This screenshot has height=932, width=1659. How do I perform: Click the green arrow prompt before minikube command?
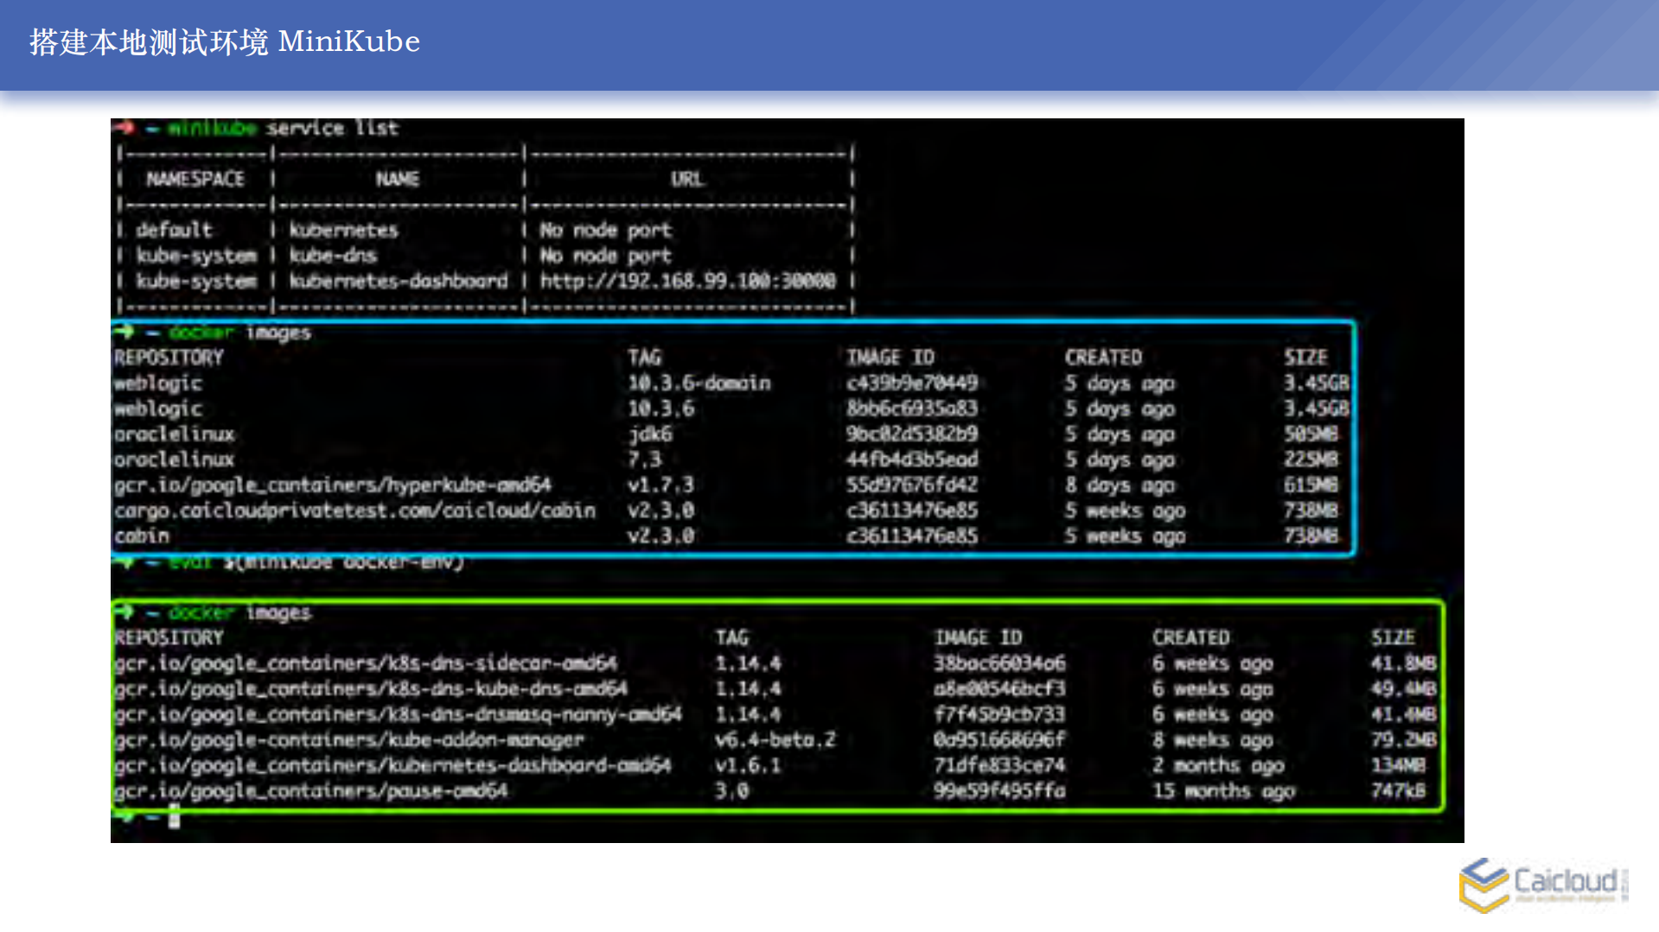(x=124, y=127)
